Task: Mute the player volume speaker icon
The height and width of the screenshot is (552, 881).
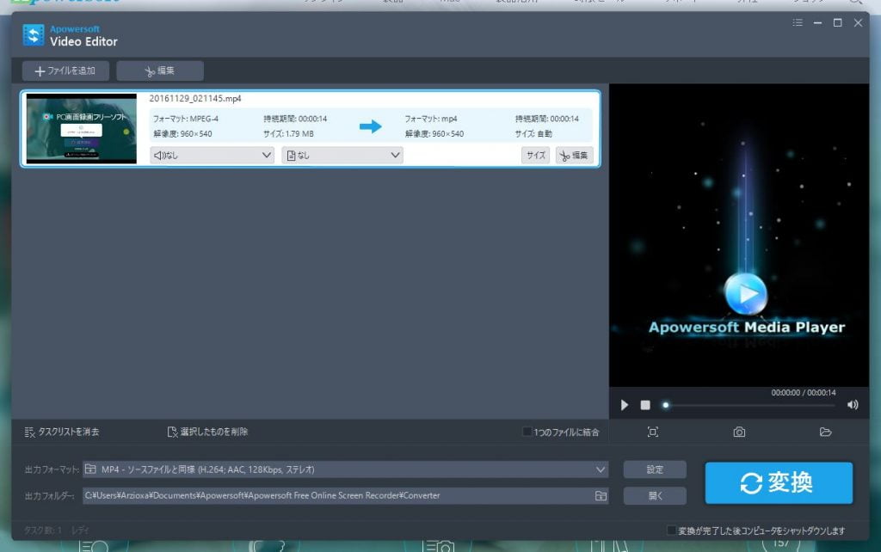Action: (853, 405)
